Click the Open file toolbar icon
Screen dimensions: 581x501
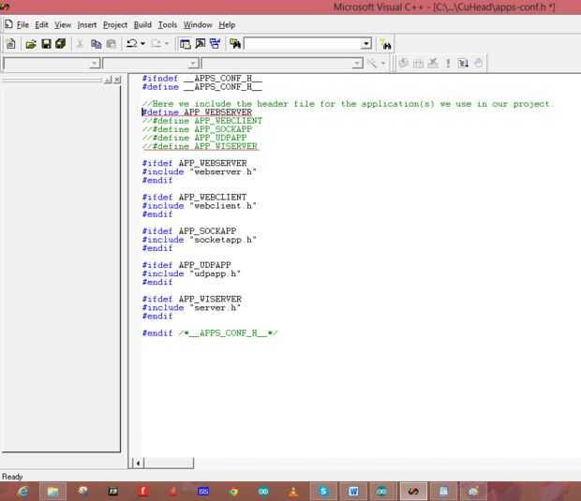(x=31, y=44)
